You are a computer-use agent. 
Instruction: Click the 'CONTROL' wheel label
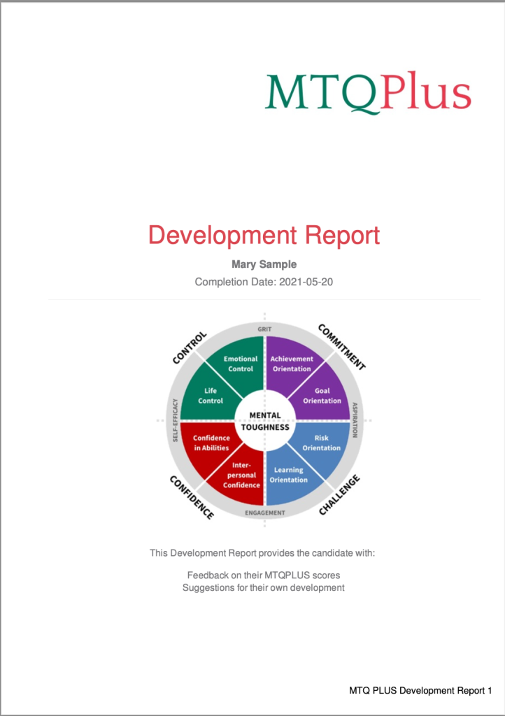(x=190, y=348)
